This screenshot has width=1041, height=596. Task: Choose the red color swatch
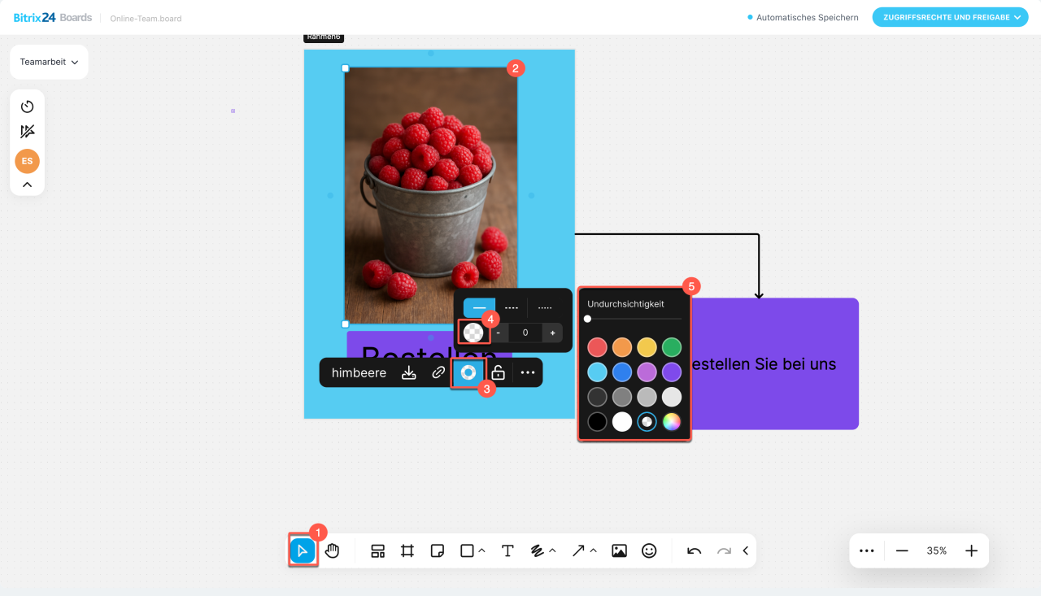(597, 348)
